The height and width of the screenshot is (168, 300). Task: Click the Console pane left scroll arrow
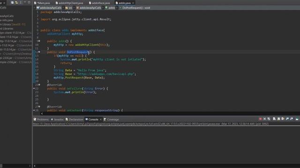(35, 166)
